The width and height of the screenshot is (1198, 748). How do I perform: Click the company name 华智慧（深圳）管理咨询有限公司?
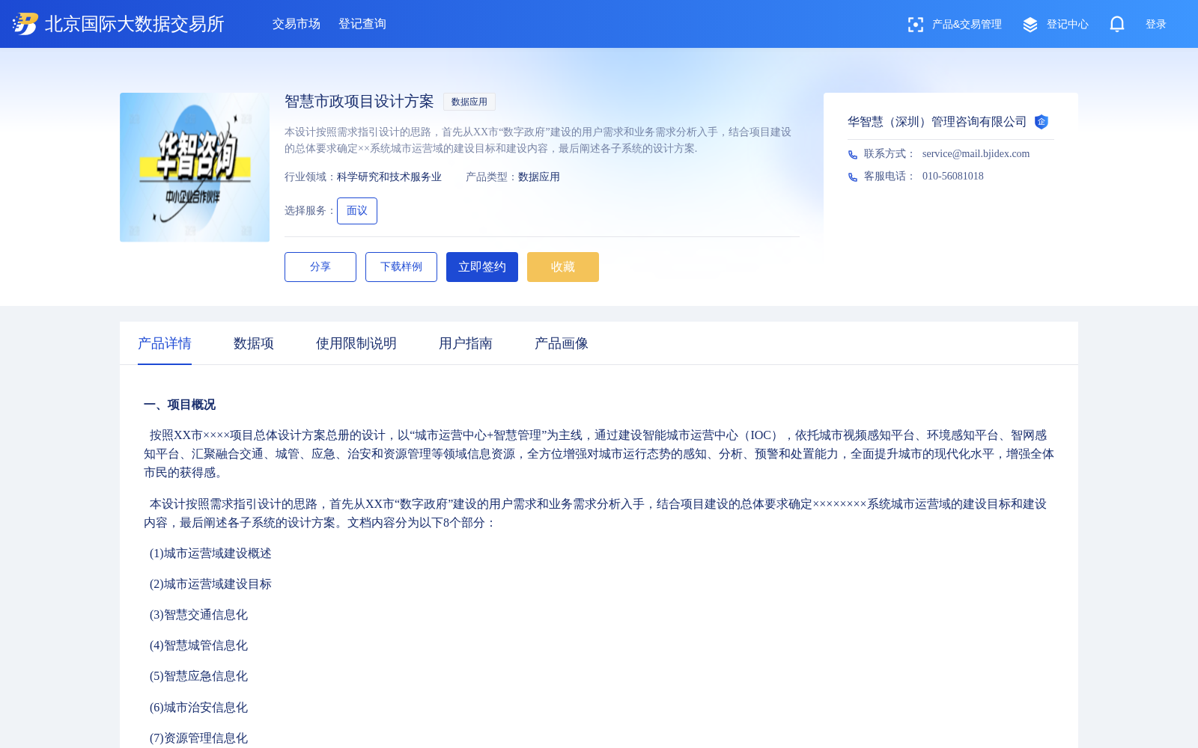[937, 122]
